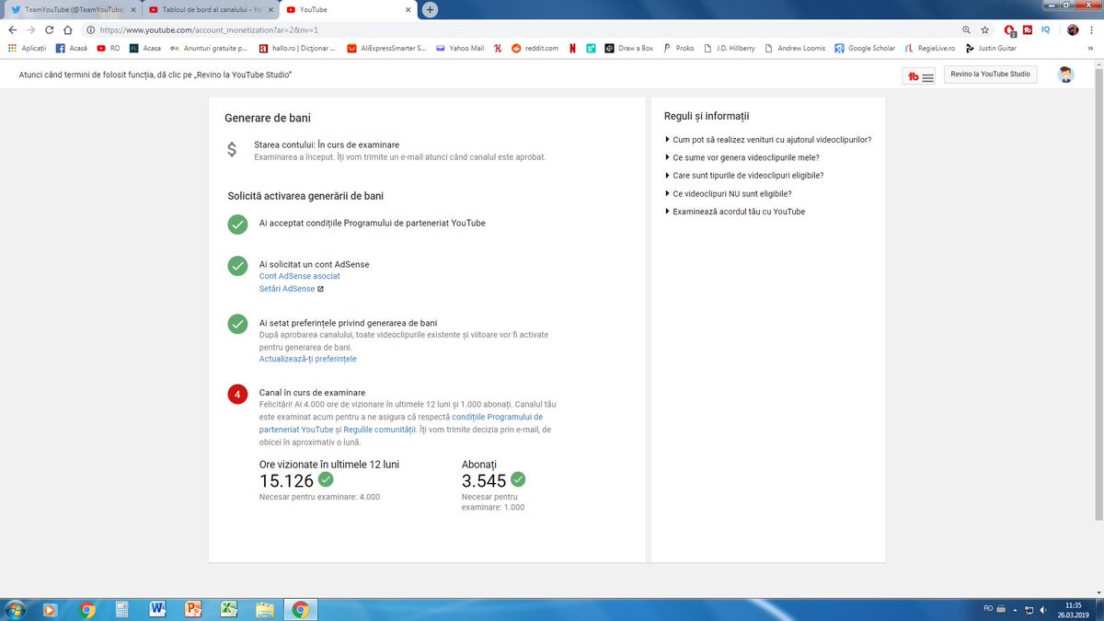Screen dimensions: 1104x621
Task: Open the IQ extension icon
Action: 1046,29
